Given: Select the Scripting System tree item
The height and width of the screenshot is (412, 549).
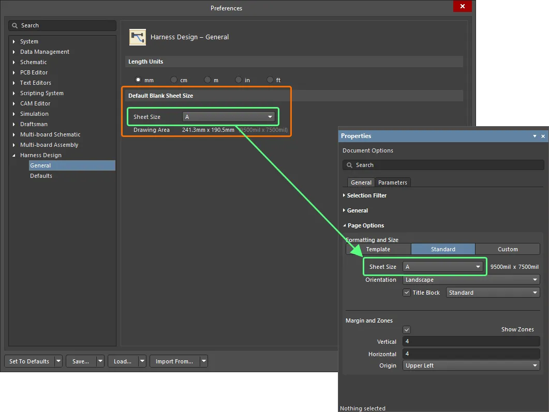Looking at the screenshot, I should click(42, 93).
